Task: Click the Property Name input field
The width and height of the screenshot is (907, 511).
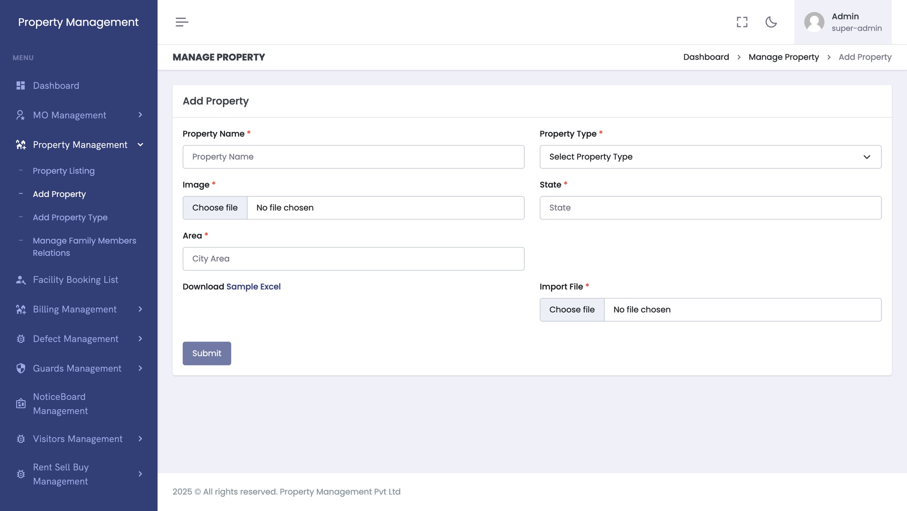Action: click(353, 157)
